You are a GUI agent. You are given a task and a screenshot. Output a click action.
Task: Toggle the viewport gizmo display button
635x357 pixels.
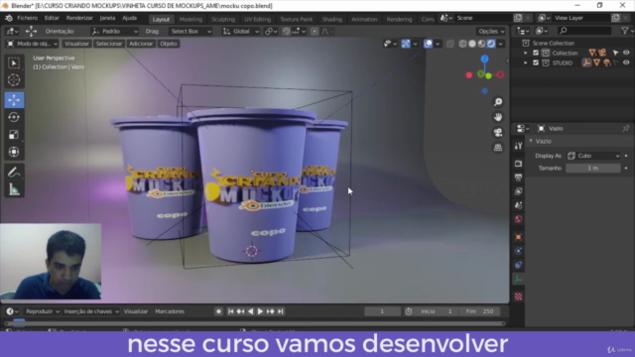pos(406,44)
